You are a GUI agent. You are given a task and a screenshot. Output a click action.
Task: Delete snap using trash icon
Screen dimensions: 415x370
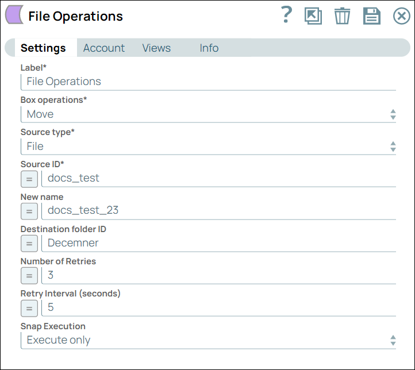(342, 16)
